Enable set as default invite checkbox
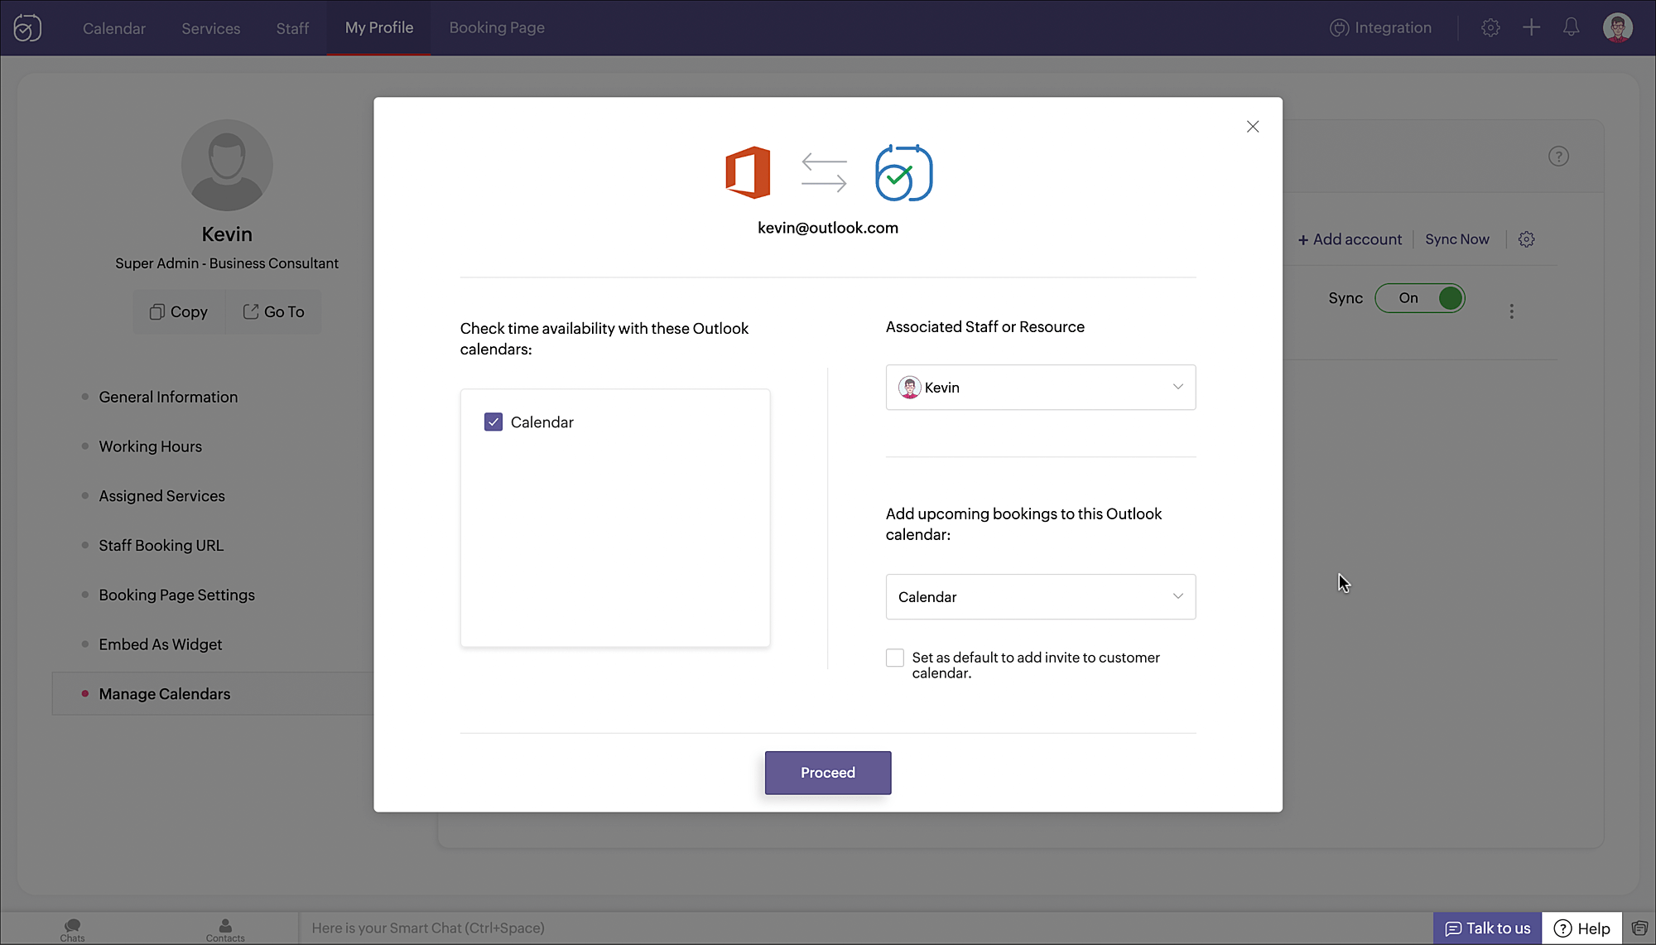This screenshot has height=945, width=1656. coord(895,658)
